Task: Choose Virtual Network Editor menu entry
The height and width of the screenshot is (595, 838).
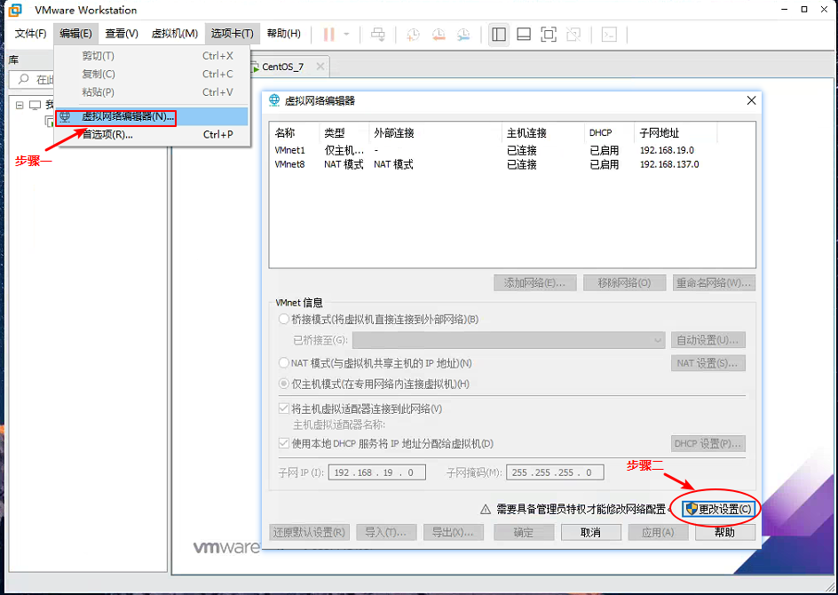Action: [x=124, y=116]
